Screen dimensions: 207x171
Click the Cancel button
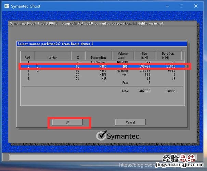point(130,122)
